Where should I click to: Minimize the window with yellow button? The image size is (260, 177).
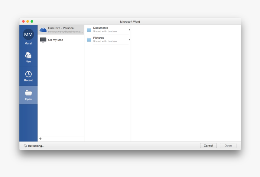click(x=28, y=21)
